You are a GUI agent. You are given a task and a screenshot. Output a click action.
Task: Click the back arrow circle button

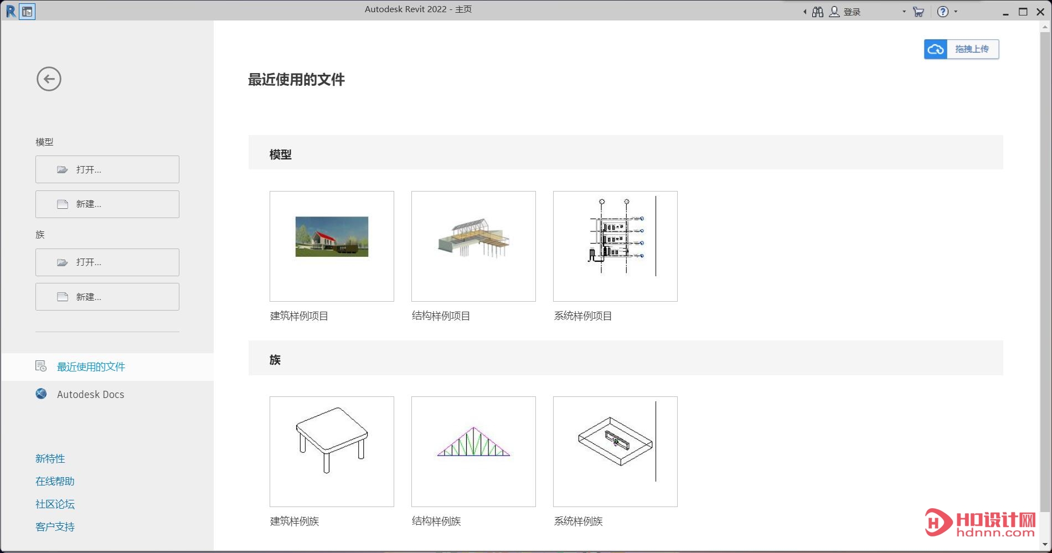49,79
